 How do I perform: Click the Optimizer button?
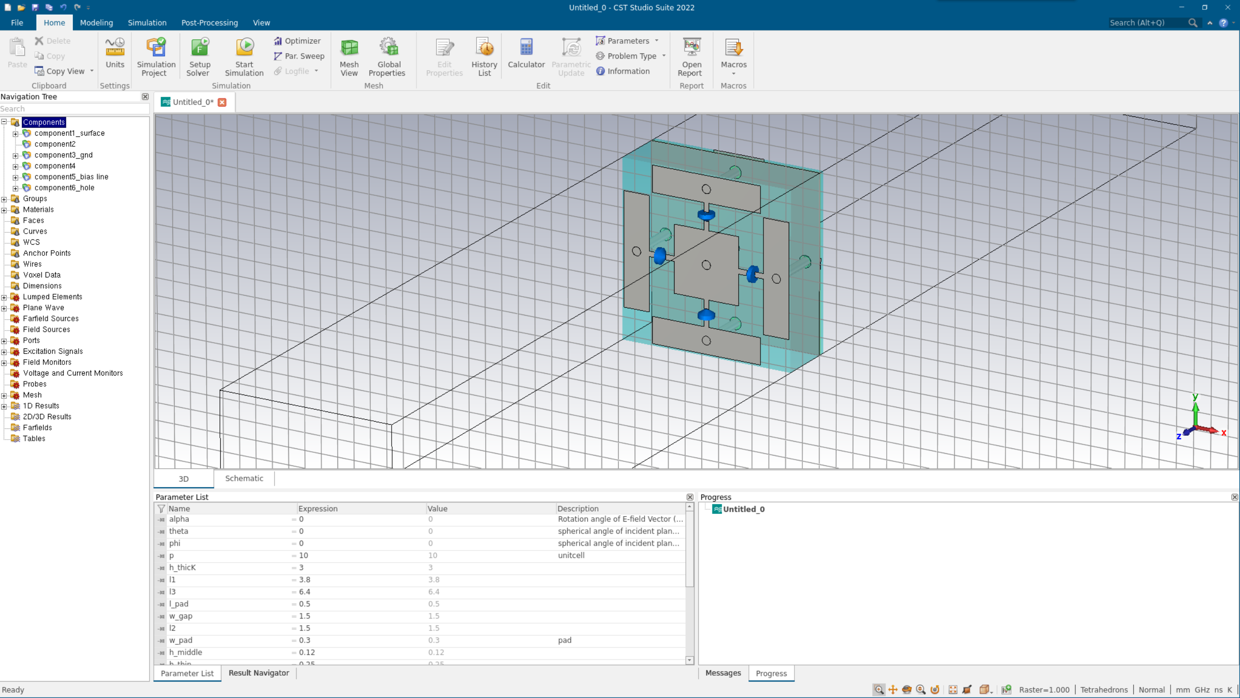coord(297,41)
